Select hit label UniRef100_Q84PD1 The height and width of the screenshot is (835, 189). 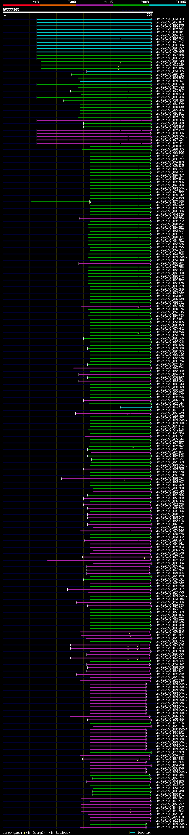(x=170, y=241)
